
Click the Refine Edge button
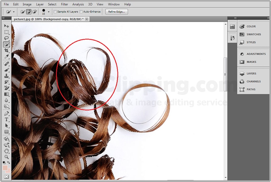(x=117, y=12)
